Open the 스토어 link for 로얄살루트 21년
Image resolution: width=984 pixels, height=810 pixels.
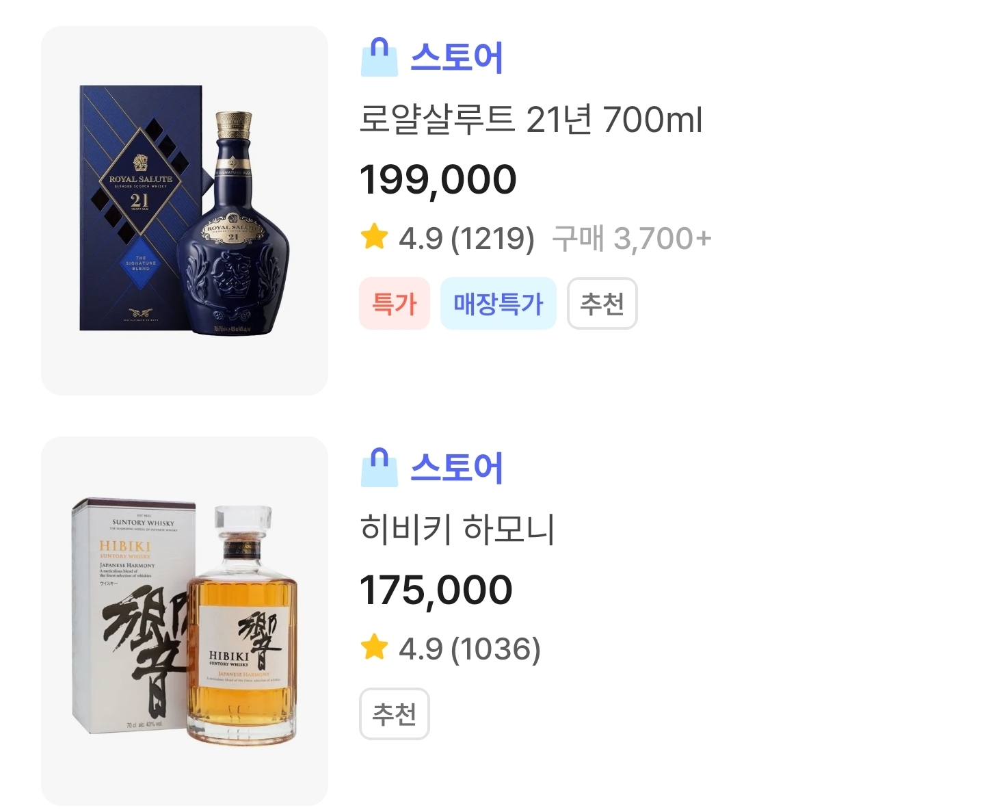point(456,57)
